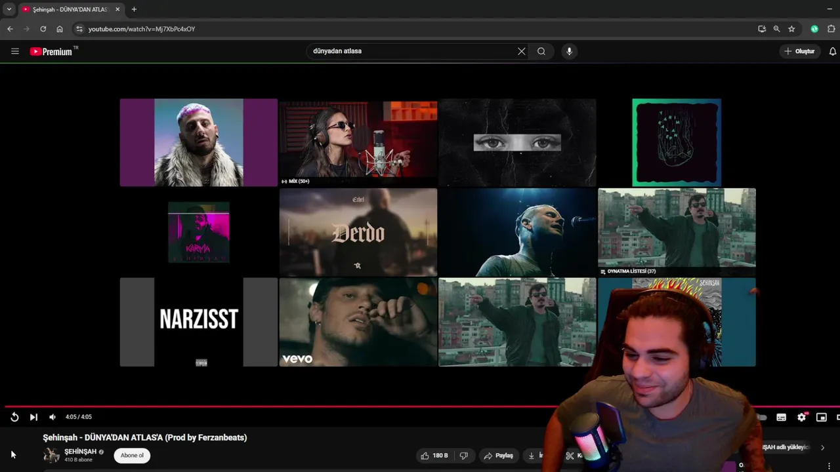
Task: Install or cast icon in address bar
Action: (761, 29)
